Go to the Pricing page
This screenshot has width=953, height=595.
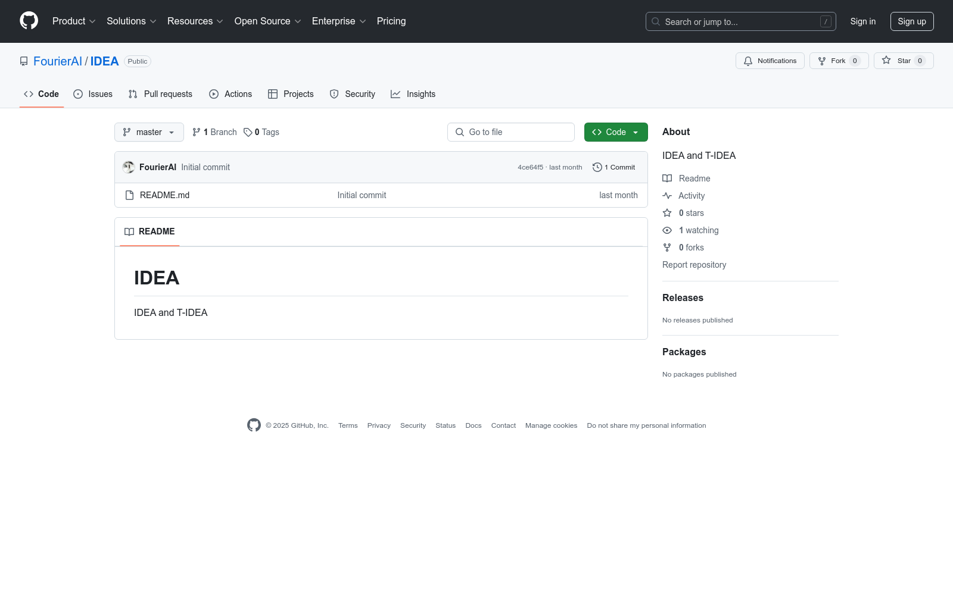[x=391, y=21]
